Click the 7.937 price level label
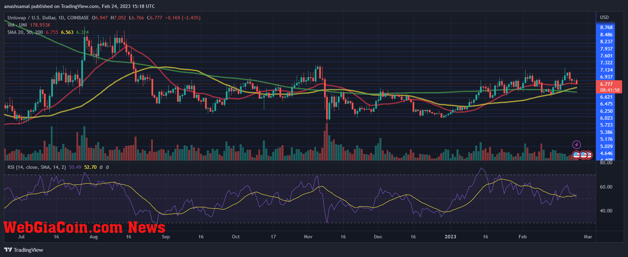628x257 pixels. point(606,49)
